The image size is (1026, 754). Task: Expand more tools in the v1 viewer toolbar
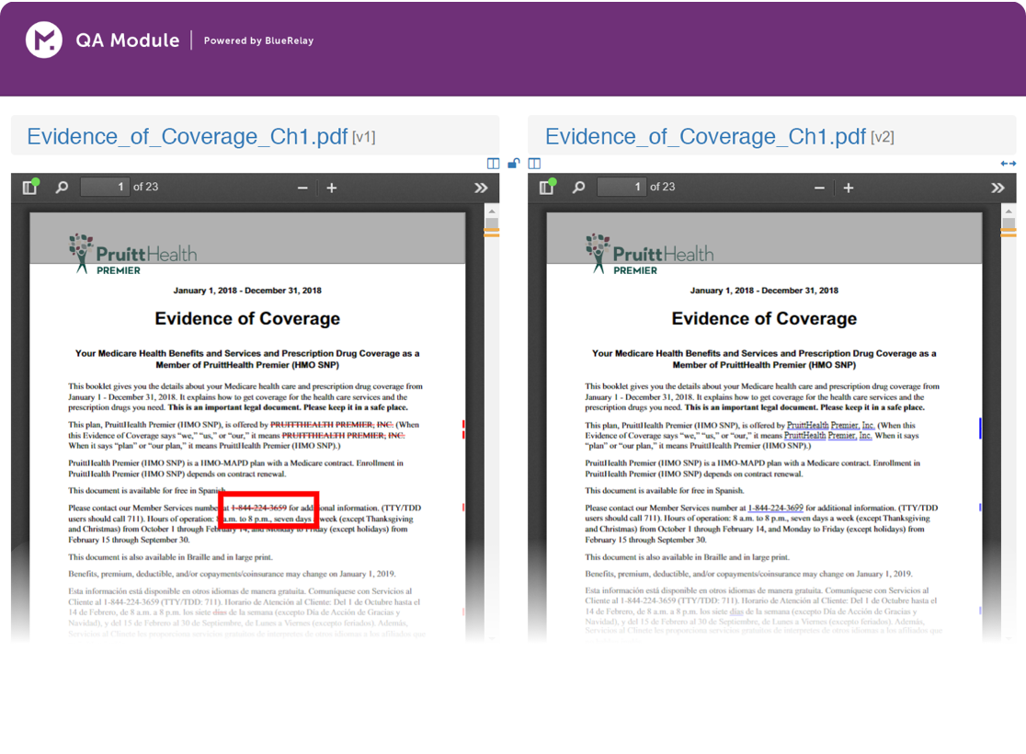pos(481,188)
